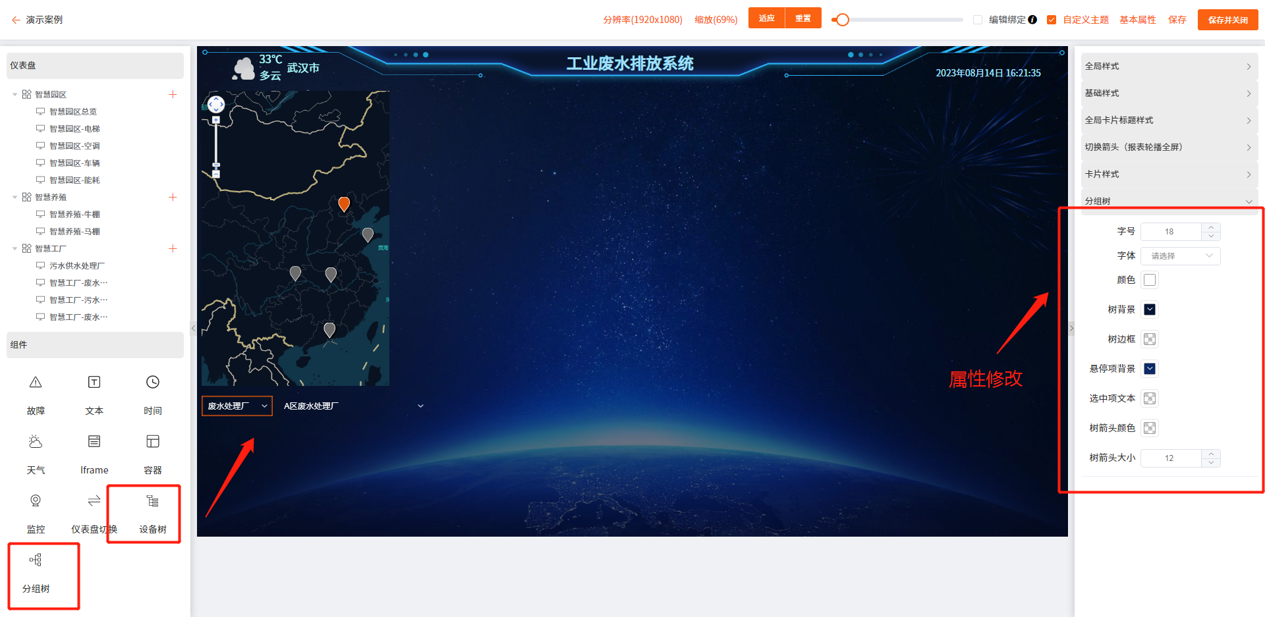Screen dimensions: 1265x617
Task: Expand the 基础样式 section
Action: (x=1169, y=94)
